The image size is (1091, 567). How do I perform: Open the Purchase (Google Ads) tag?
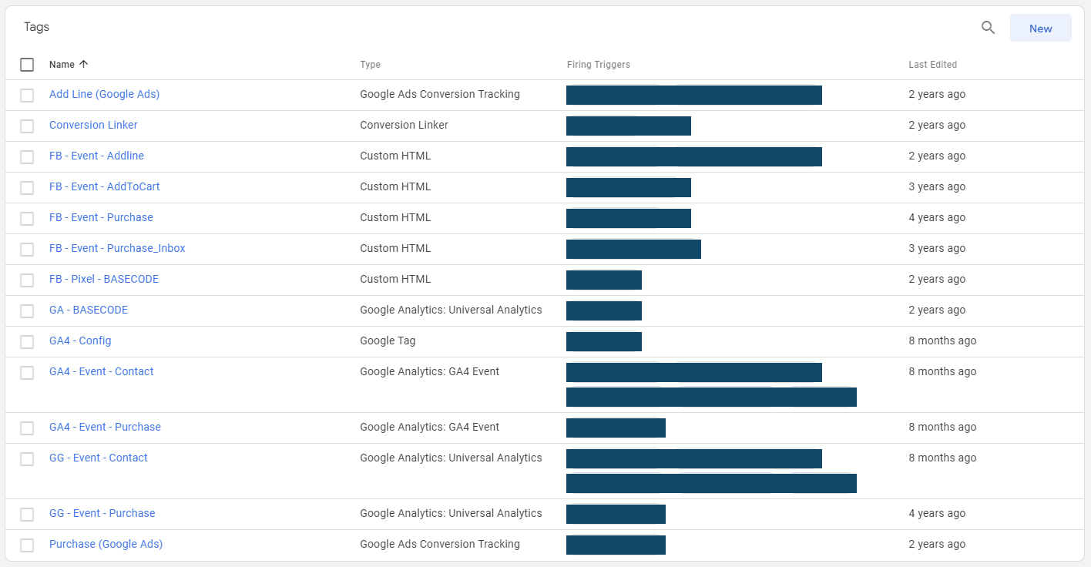coord(106,544)
